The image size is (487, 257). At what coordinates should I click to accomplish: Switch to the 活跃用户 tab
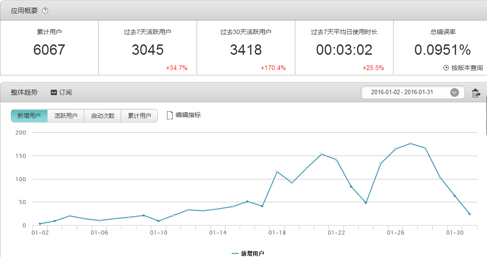tap(66, 116)
